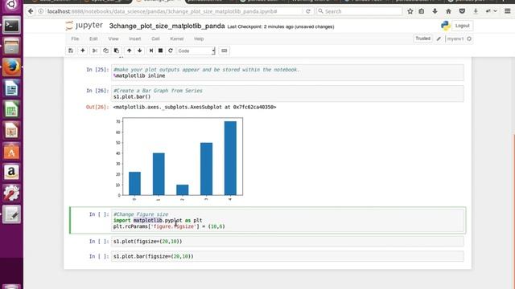Viewport: 515px width, 289px height.
Task: Run the cell with the step-forward icon
Action: tap(151, 51)
